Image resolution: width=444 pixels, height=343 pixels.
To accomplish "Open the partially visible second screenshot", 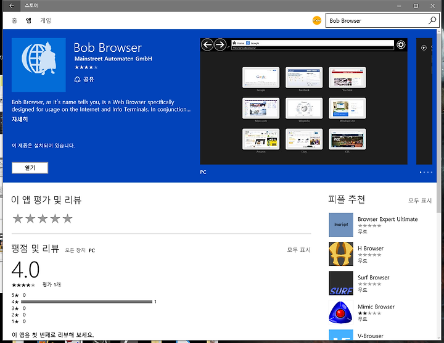I will (x=424, y=101).
